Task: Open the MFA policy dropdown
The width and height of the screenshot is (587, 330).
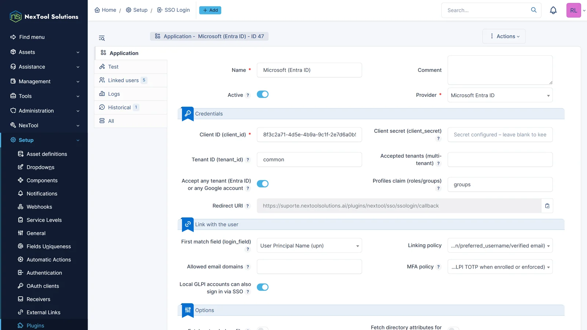Action: click(x=500, y=267)
